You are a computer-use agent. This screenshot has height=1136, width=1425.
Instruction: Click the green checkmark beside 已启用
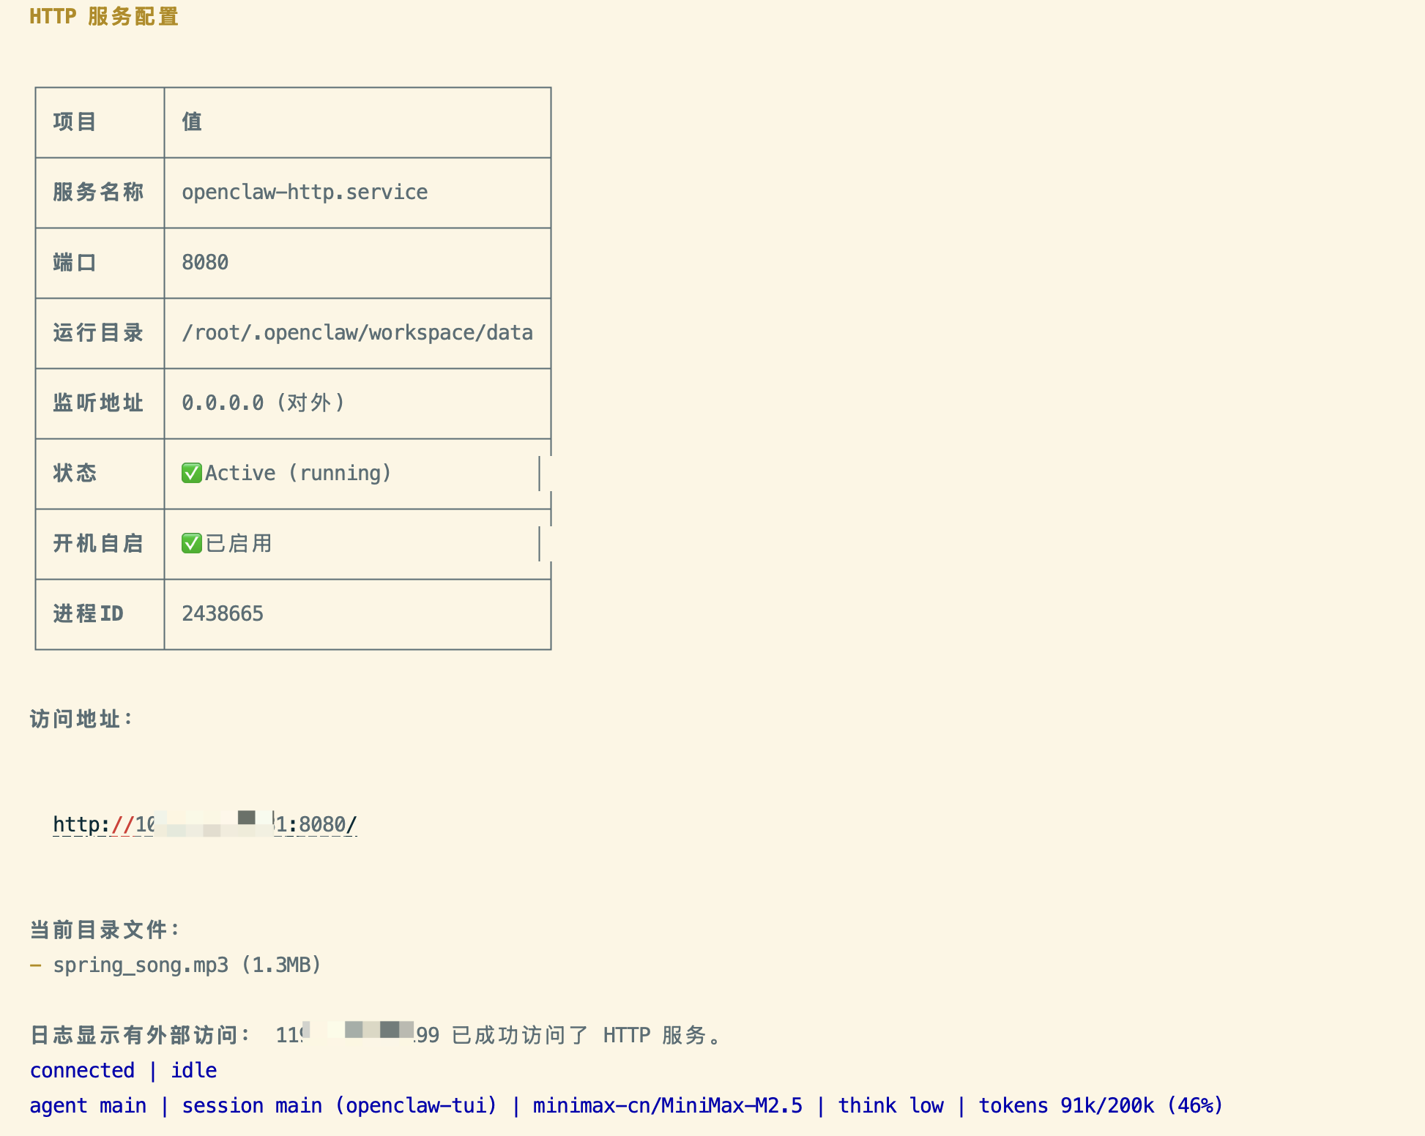pos(191,543)
